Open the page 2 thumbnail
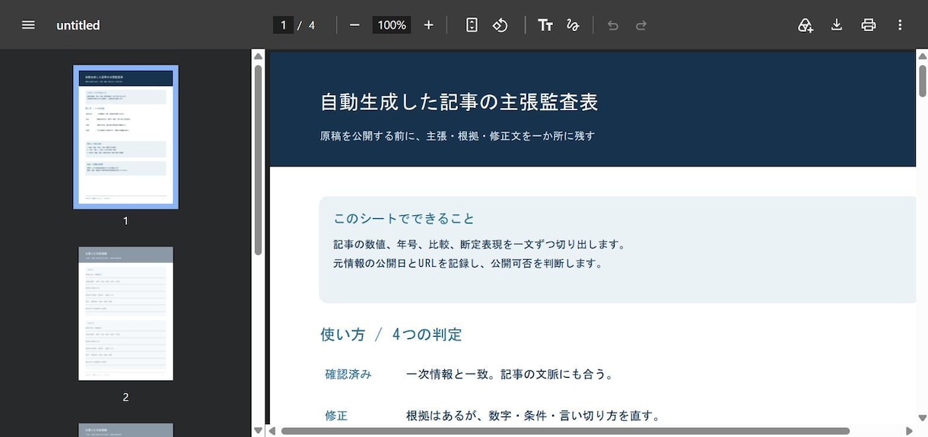The height and width of the screenshot is (437, 928). click(x=126, y=313)
